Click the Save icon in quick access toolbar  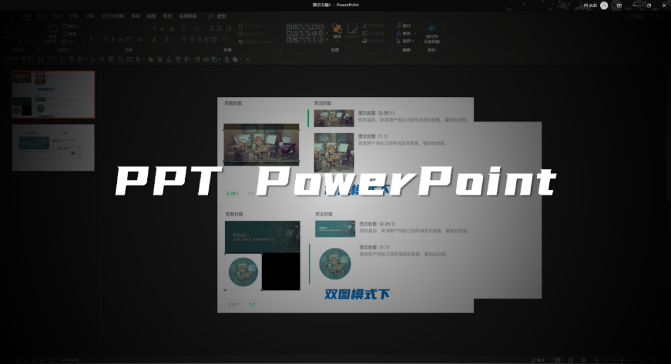point(40,60)
